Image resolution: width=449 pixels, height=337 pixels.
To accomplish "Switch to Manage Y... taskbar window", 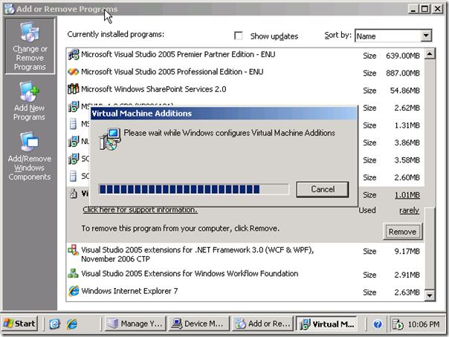I will click(135, 324).
